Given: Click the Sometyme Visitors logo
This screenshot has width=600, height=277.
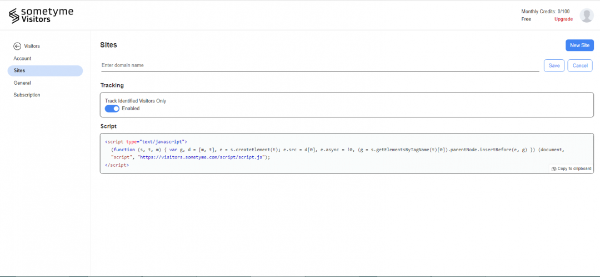Looking at the screenshot, I should pos(41,15).
